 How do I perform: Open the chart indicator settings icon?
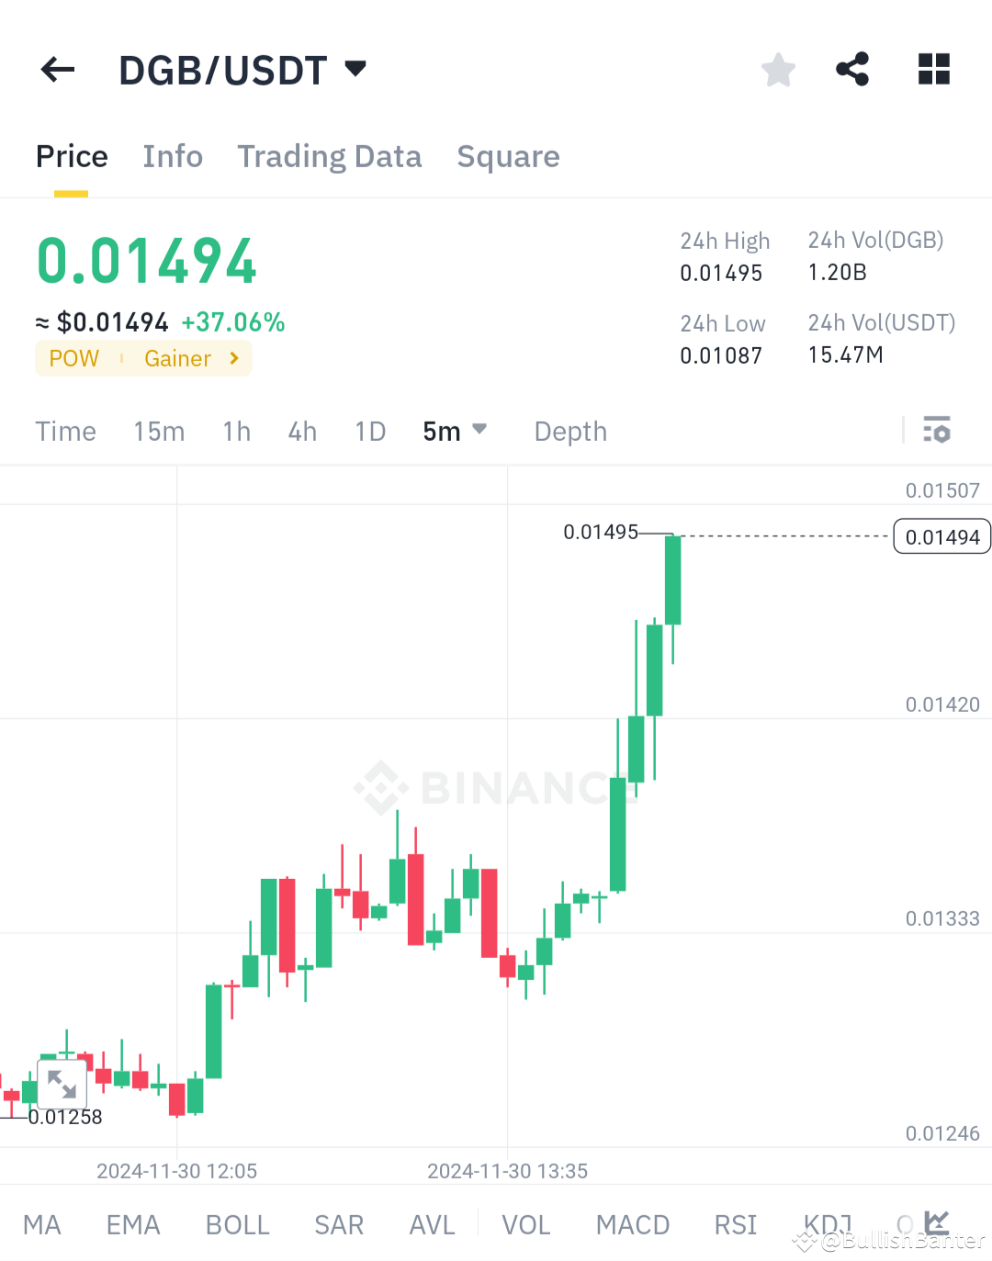(x=936, y=430)
